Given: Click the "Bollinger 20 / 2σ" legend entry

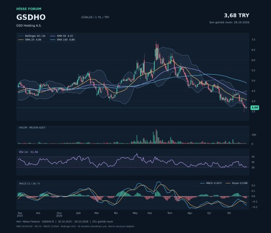Looking at the screenshot, I should point(32,36).
